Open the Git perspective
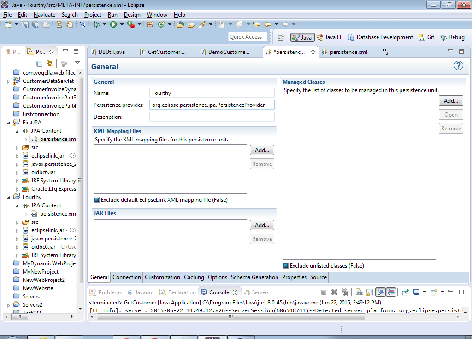The width and height of the screenshot is (472, 339). click(426, 37)
